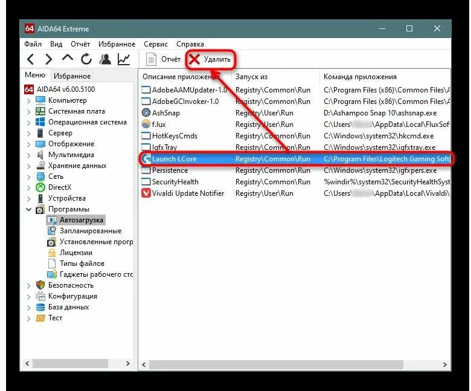
Task: Select the Persistence row
Action: (x=295, y=170)
